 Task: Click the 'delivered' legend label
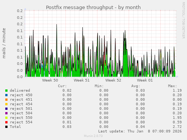point(20,91)
